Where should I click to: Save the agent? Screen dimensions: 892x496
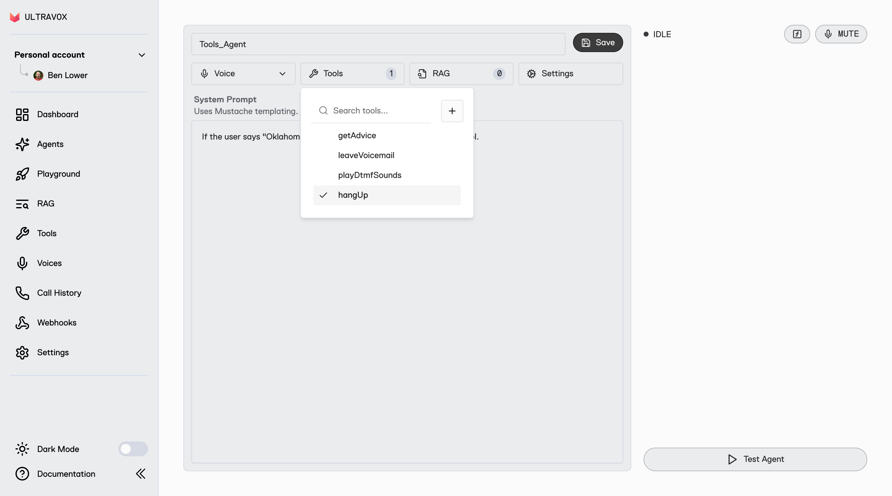598,43
